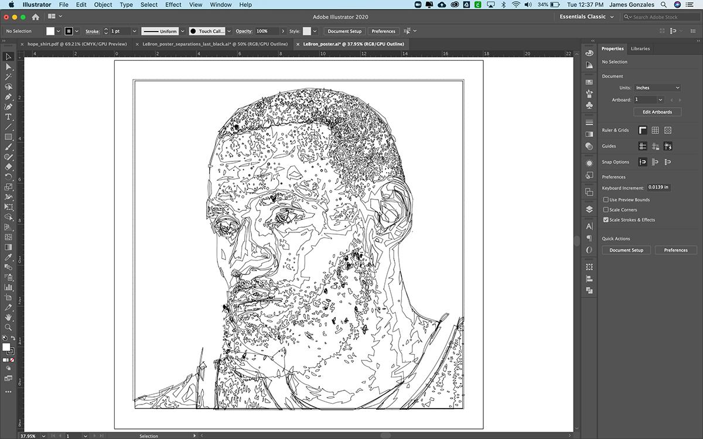This screenshot has width=703, height=439.
Task: Select the Column Graph tool
Action: (x=8, y=287)
